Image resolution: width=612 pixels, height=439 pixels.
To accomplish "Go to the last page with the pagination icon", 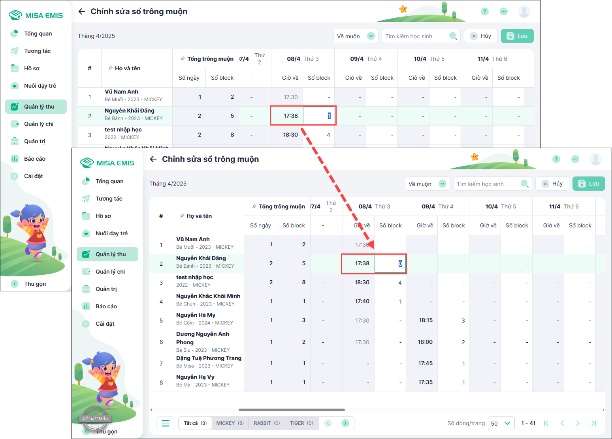I will pyautogui.click(x=593, y=423).
